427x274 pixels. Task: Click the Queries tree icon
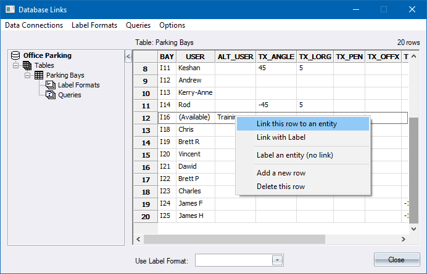51,95
